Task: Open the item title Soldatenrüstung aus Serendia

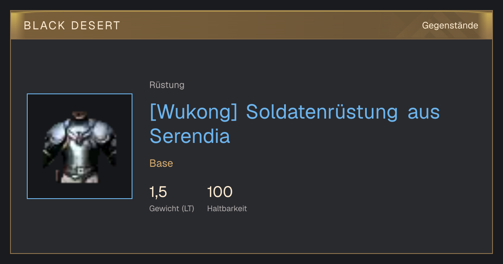Action: point(295,124)
